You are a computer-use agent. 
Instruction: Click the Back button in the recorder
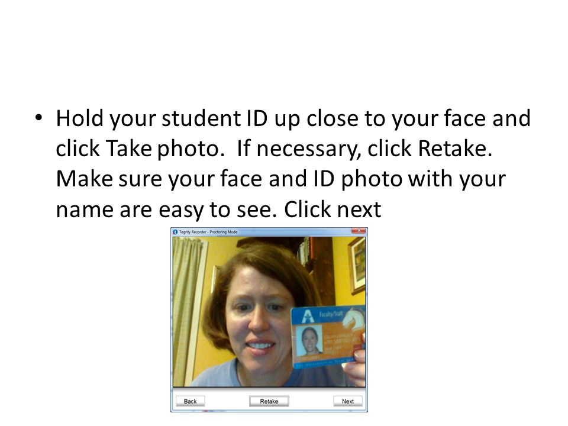pyautogui.click(x=190, y=401)
